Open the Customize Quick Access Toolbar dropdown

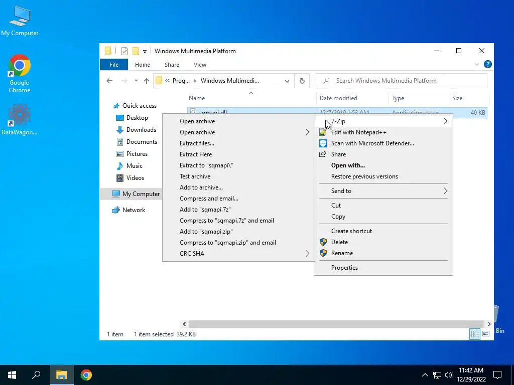click(x=145, y=52)
